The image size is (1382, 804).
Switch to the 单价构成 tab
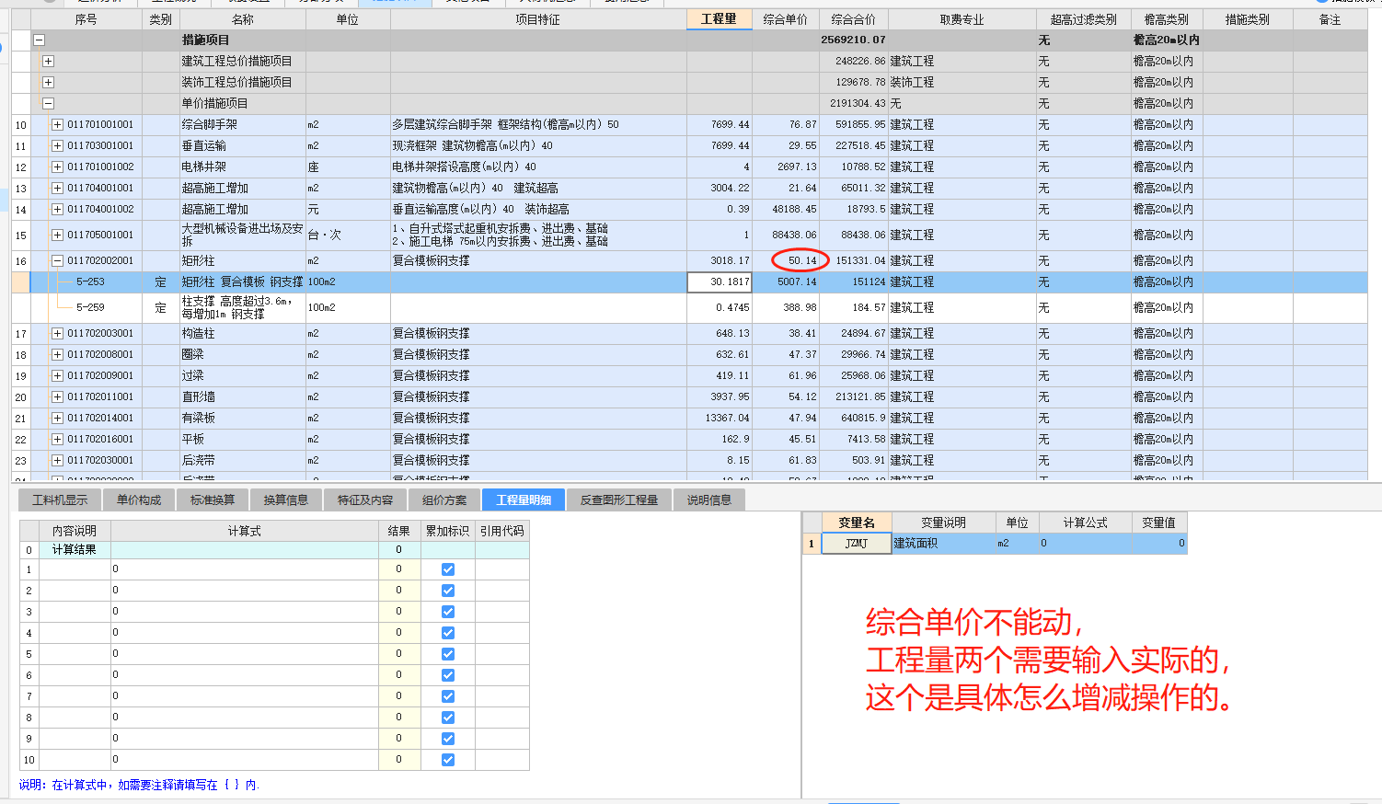139,500
